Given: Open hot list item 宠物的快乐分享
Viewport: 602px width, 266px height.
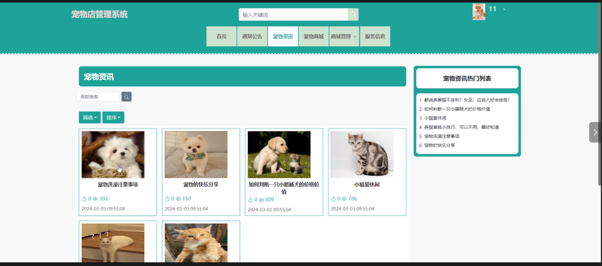Looking at the screenshot, I should [x=440, y=145].
